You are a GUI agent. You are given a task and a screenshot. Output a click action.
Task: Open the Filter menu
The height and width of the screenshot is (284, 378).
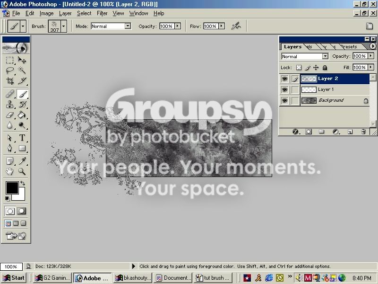pos(102,13)
